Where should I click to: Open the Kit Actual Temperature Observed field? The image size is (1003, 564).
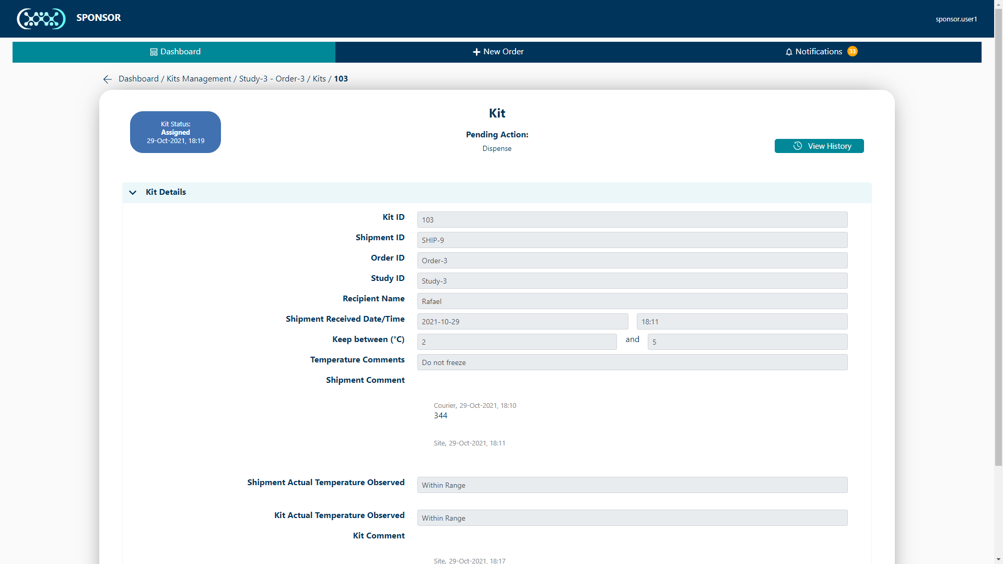pyautogui.click(x=632, y=518)
